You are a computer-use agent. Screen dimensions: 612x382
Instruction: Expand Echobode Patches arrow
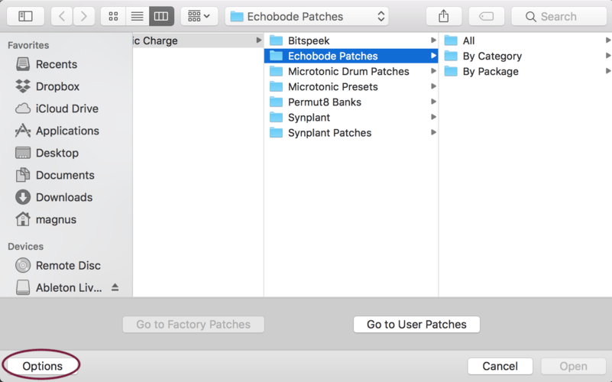pyautogui.click(x=433, y=56)
